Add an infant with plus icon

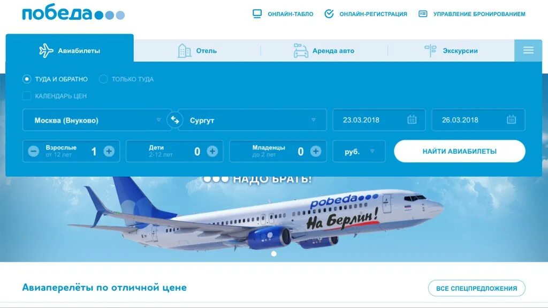316,151
